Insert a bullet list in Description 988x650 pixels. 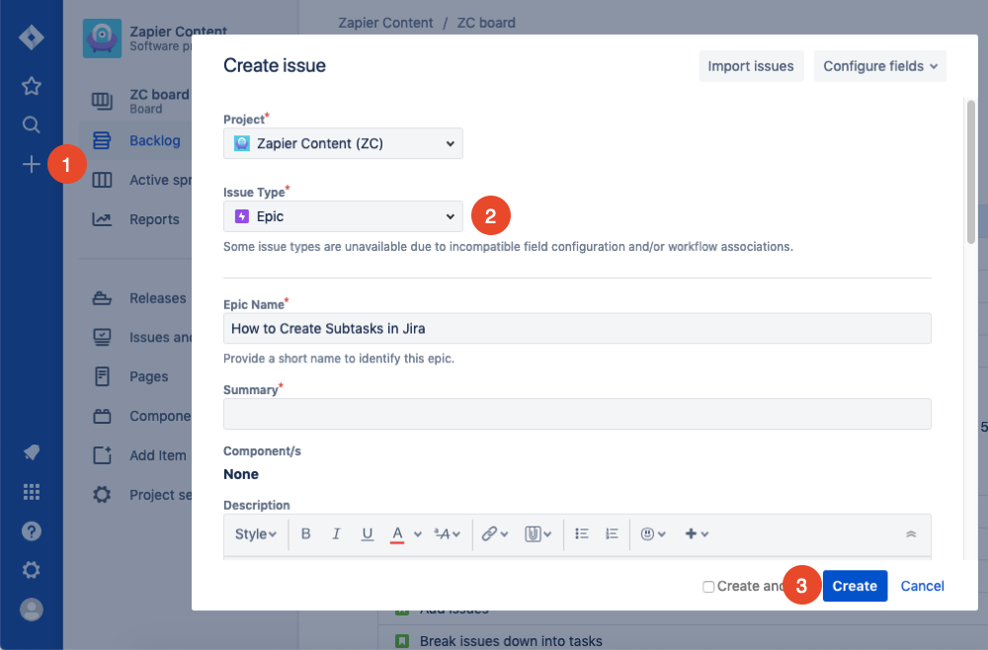[582, 534]
